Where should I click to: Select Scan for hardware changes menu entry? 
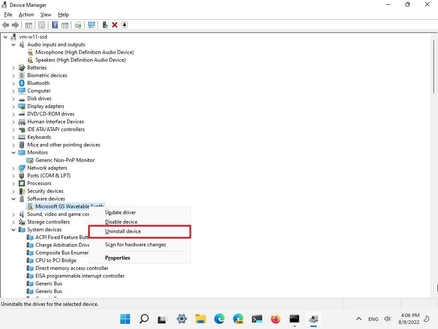coord(140,245)
